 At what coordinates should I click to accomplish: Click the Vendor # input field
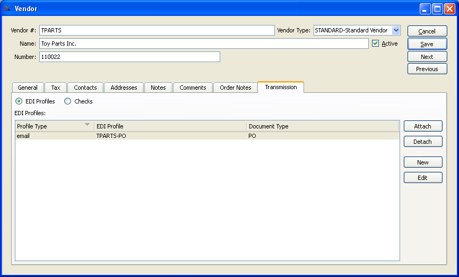(x=157, y=30)
